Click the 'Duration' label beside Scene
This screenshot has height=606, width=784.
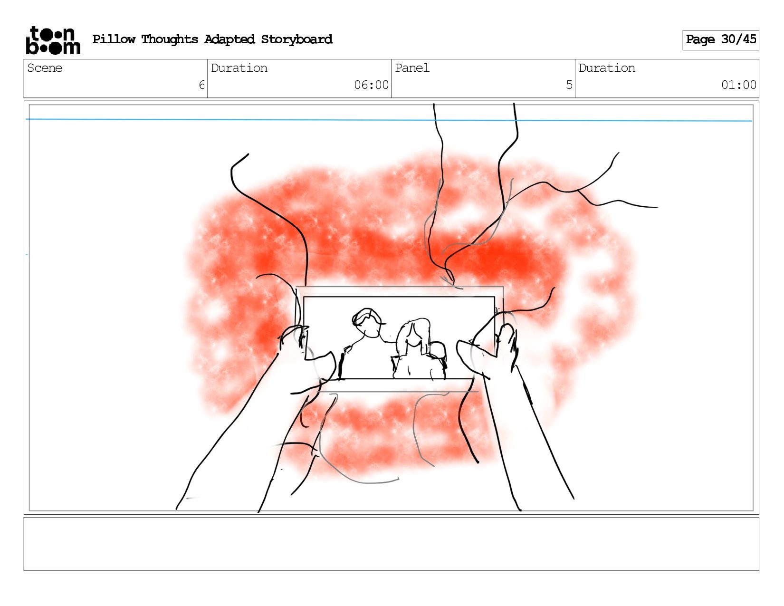[x=239, y=68]
